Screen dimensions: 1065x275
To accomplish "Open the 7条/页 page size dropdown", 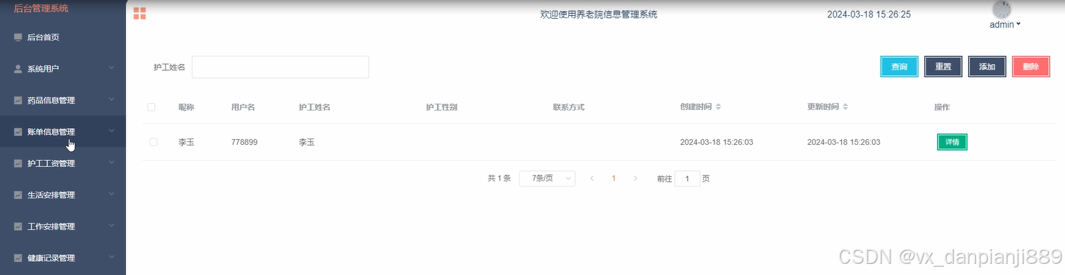I will coord(547,178).
